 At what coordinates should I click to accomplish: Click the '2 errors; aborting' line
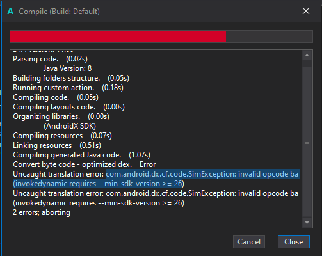42,212
